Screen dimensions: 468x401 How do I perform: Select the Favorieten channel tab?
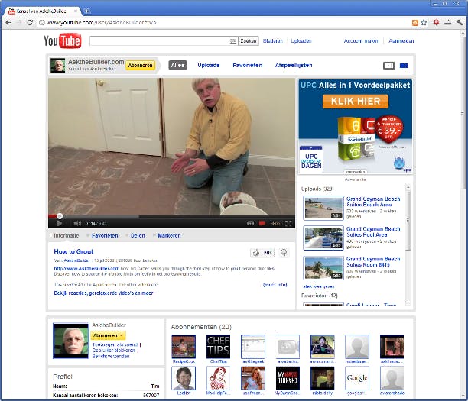point(248,65)
